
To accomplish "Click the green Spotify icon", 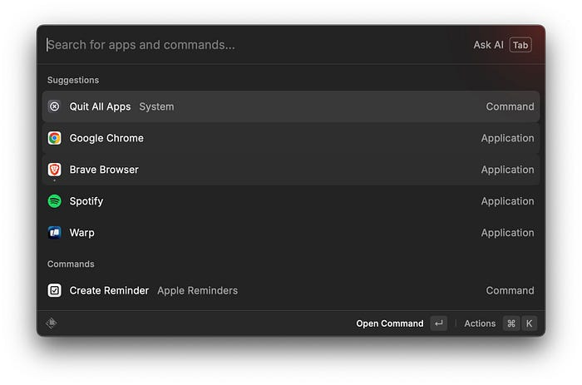I will pos(54,201).
